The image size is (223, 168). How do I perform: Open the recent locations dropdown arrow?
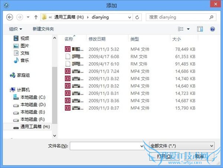28,17
